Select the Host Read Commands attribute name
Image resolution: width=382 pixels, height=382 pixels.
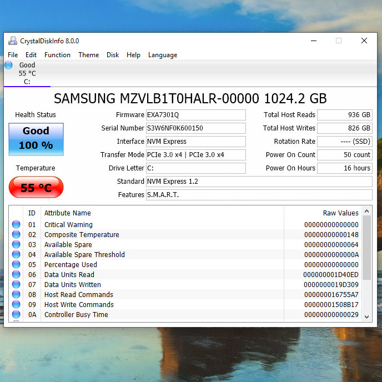pos(78,294)
